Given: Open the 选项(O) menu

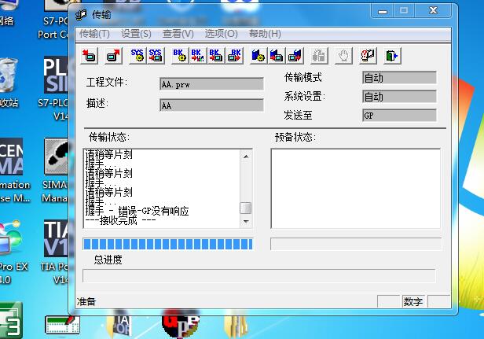Looking at the screenshot, I should [221, 34].
